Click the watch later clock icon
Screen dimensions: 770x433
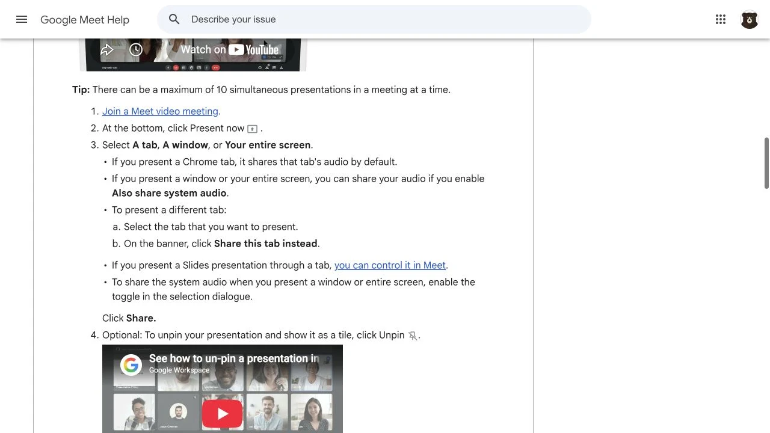pos(136,50)
